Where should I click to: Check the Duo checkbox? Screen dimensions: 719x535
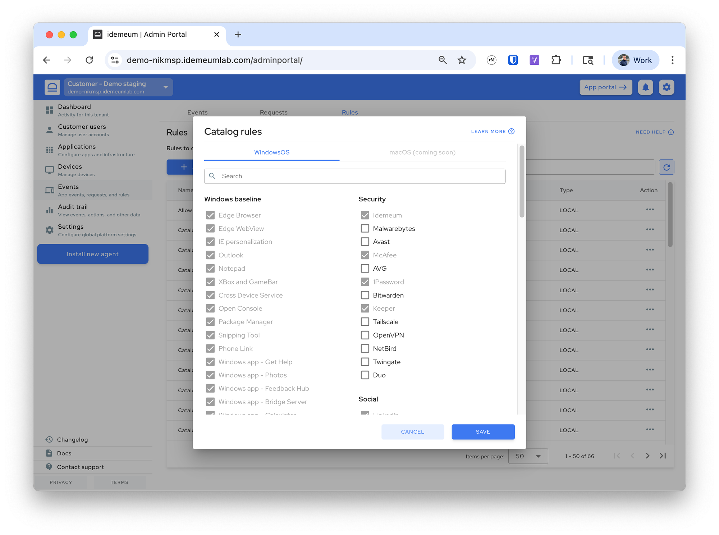(365, 375)
